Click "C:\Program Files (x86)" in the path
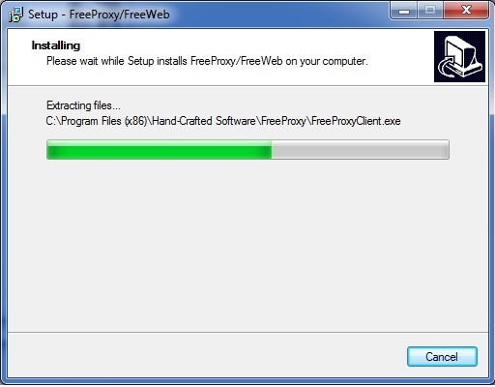The height and width of the screenshot is (387, 495). [x=97, y=121]
